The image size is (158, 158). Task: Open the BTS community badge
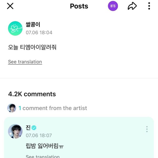(x=113, y=6)
